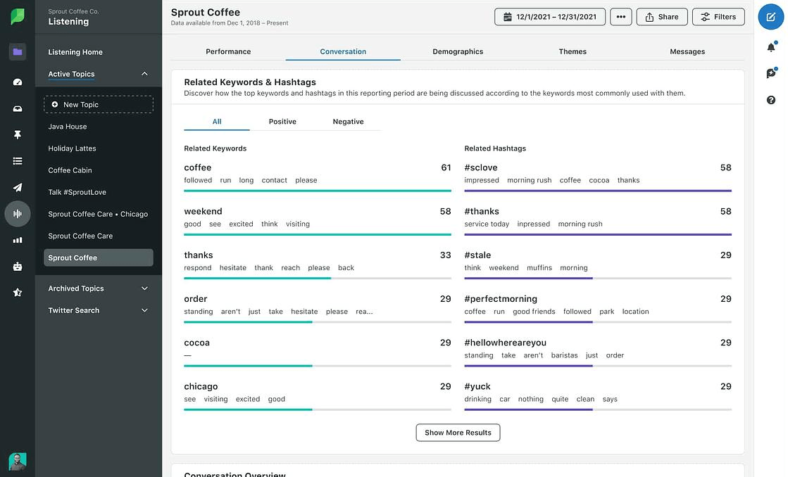Expand the Archived Topics section
The image size is (788, 477).
pyautogui.click(x=145, y=288)
